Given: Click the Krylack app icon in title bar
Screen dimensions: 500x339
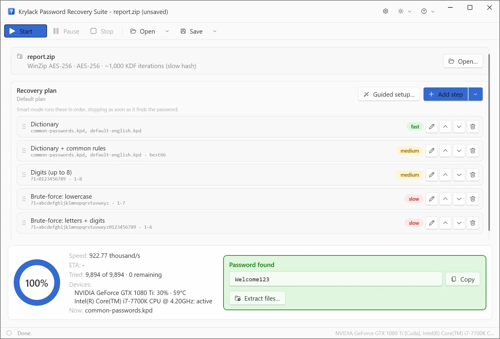Looking at the screenshot, I should [x=11, y=11].
